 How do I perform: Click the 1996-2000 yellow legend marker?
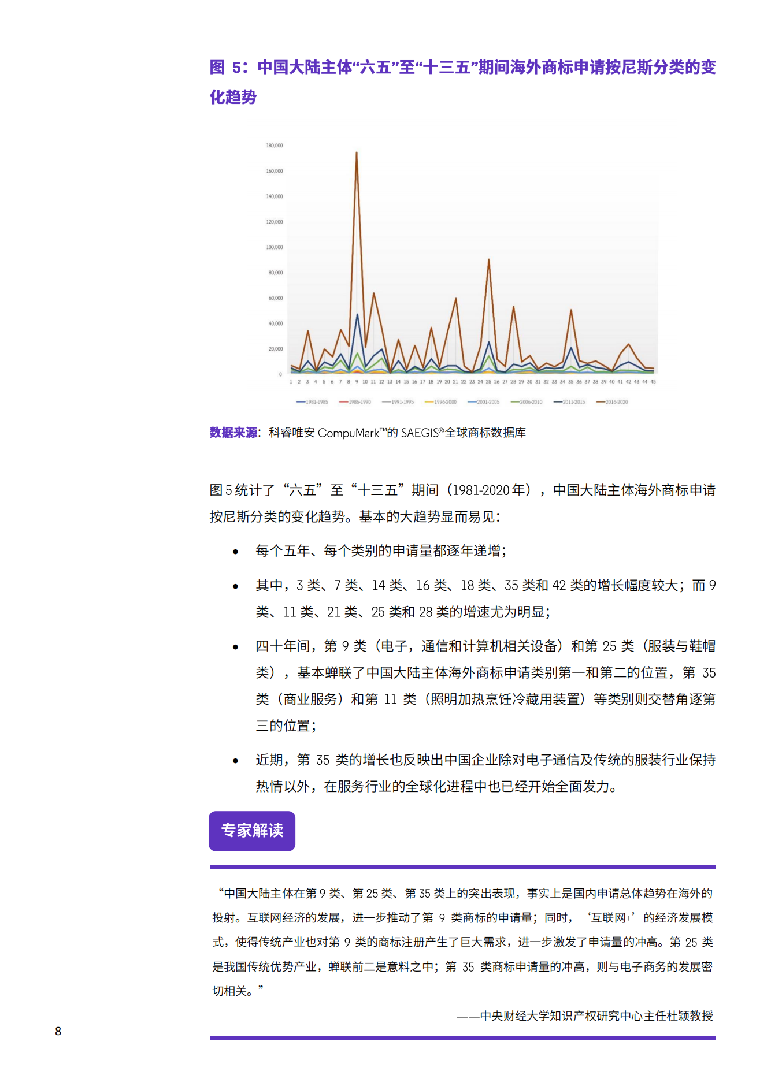pyautogui.click(x=429, y=402)
